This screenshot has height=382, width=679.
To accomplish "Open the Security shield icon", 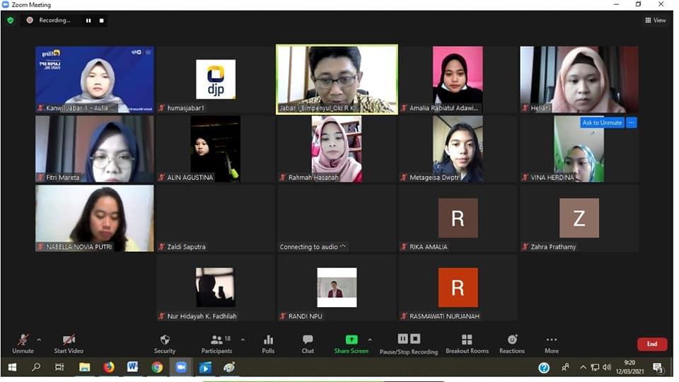I will click(x=165, y=340).
